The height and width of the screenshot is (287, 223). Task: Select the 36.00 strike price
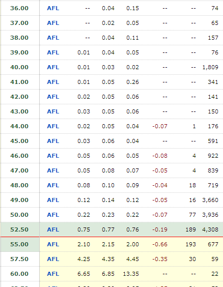click(19, 8)
